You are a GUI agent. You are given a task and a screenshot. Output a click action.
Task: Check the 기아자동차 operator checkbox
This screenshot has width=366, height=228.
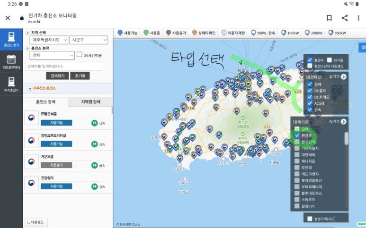click(297, 148)
